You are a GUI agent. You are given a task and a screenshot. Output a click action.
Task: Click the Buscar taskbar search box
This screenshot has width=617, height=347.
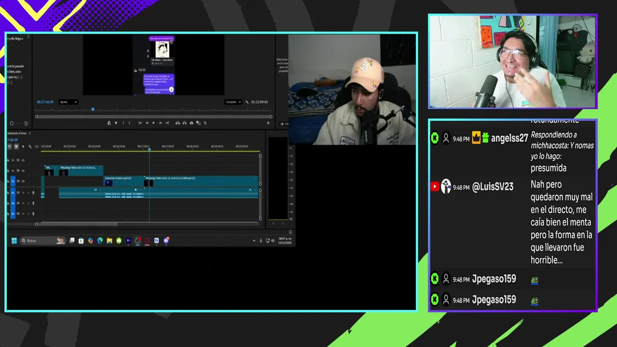pyautogui.click(x=43, y=240)
